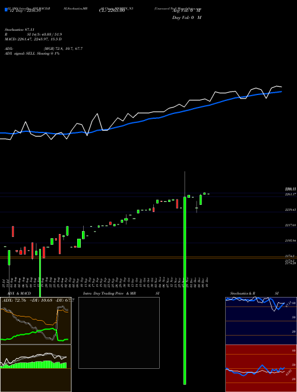Click the green MACD histogram panel
The image size is (297, 392).
(36, 368)
